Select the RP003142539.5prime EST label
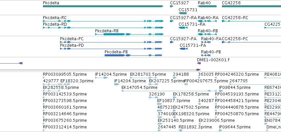The height and width of the screenshot is (132, 281). pyautogui.click(x=65, y=94)
